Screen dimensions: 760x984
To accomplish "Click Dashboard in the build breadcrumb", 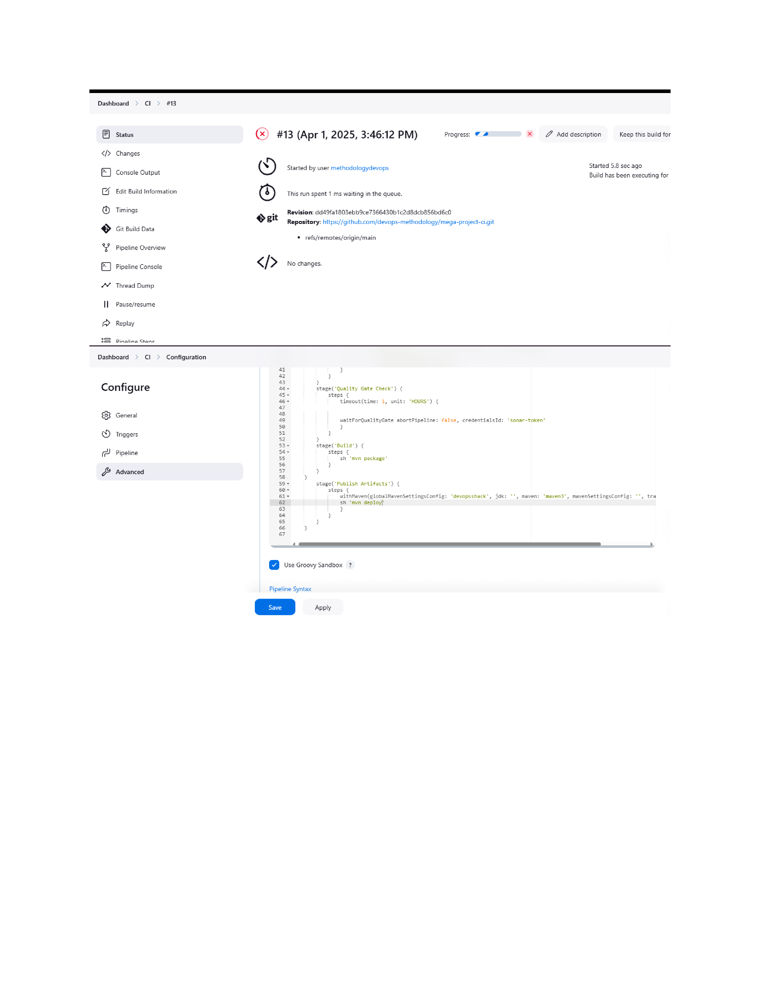I will [x=113, y=103].
